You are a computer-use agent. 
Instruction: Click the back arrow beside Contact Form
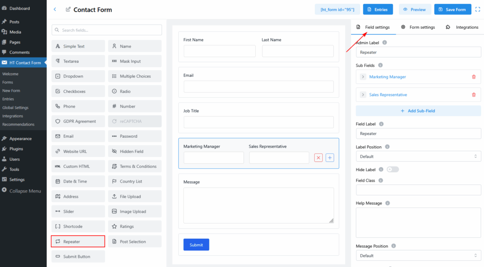(x=55, y=9)
